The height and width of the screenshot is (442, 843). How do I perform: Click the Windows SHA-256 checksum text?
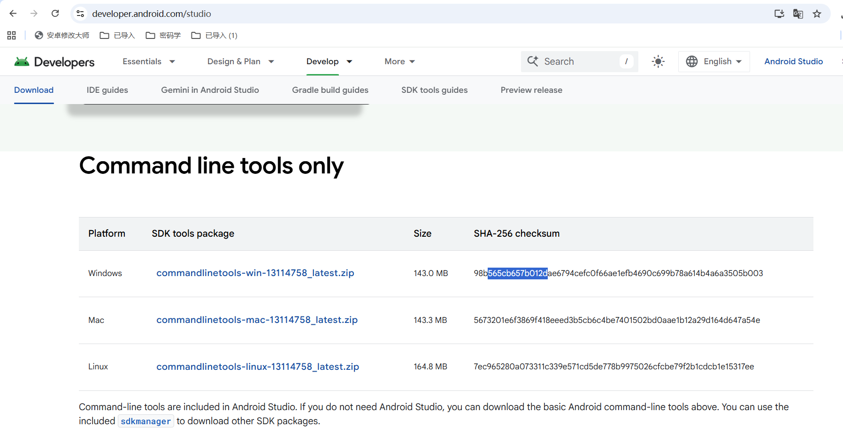(x=618, y=273)
